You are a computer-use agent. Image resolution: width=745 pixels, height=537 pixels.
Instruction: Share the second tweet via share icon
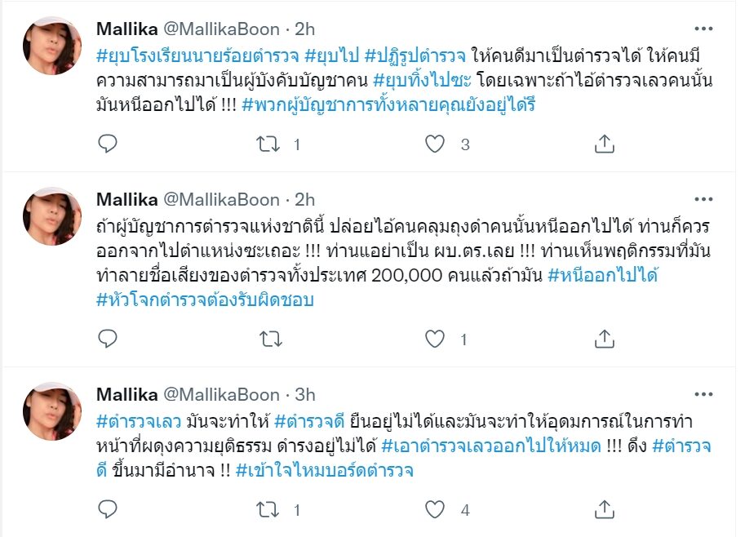click(603, 339)
